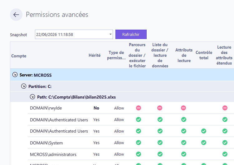Click rwylde's denied Attributs de lecture icon
The width and height of the screenshot is (234, 165).
[x=183, y=108]
